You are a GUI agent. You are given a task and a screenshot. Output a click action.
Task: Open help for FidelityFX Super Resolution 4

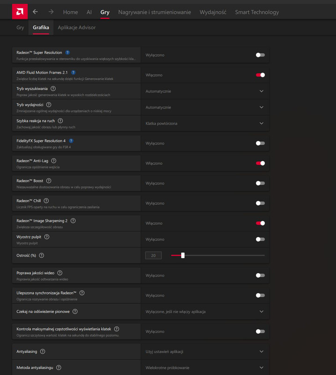pyautogui.click(x=71, y=141)
